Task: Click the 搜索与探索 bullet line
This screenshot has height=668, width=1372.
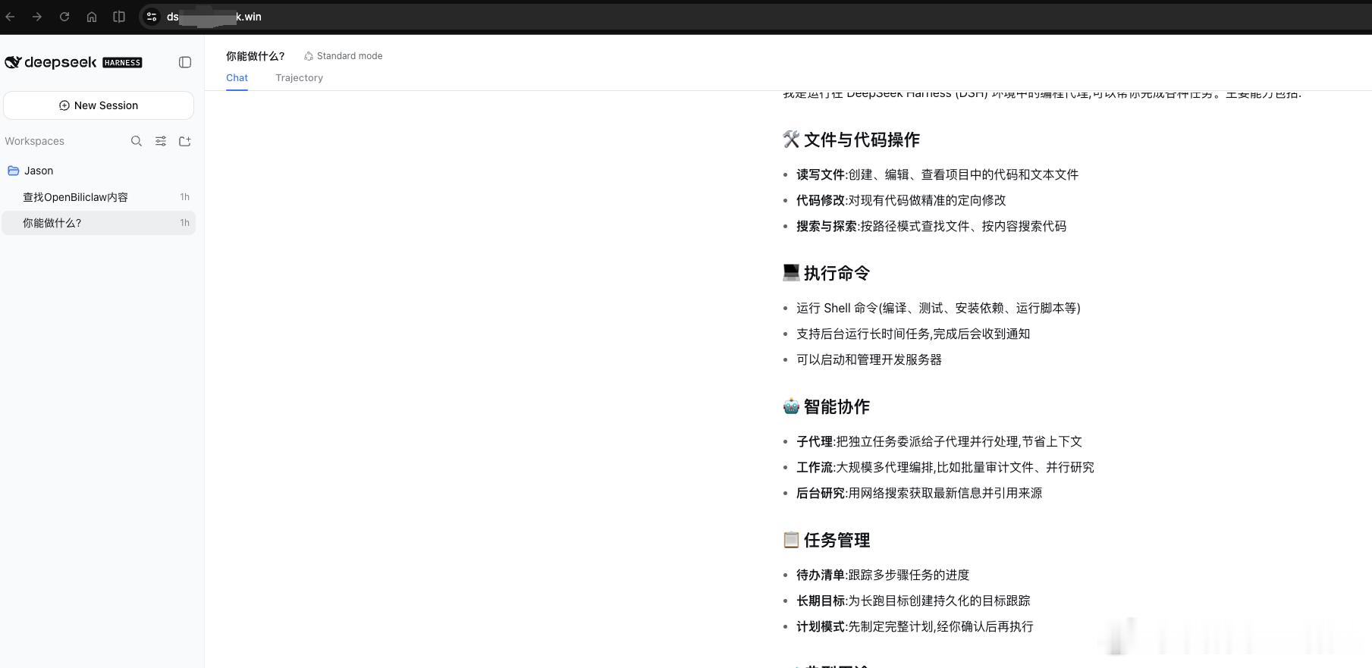Action: (931, 226)
